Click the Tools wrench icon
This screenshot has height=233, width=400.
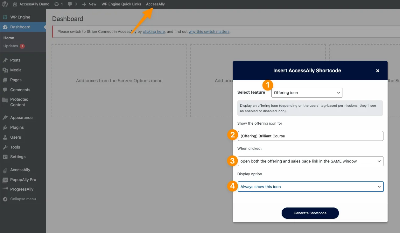tap(5, 147)
